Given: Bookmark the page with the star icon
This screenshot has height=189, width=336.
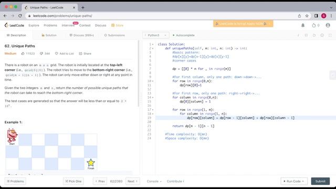Looking at the screenshot, I should [307, 16].
